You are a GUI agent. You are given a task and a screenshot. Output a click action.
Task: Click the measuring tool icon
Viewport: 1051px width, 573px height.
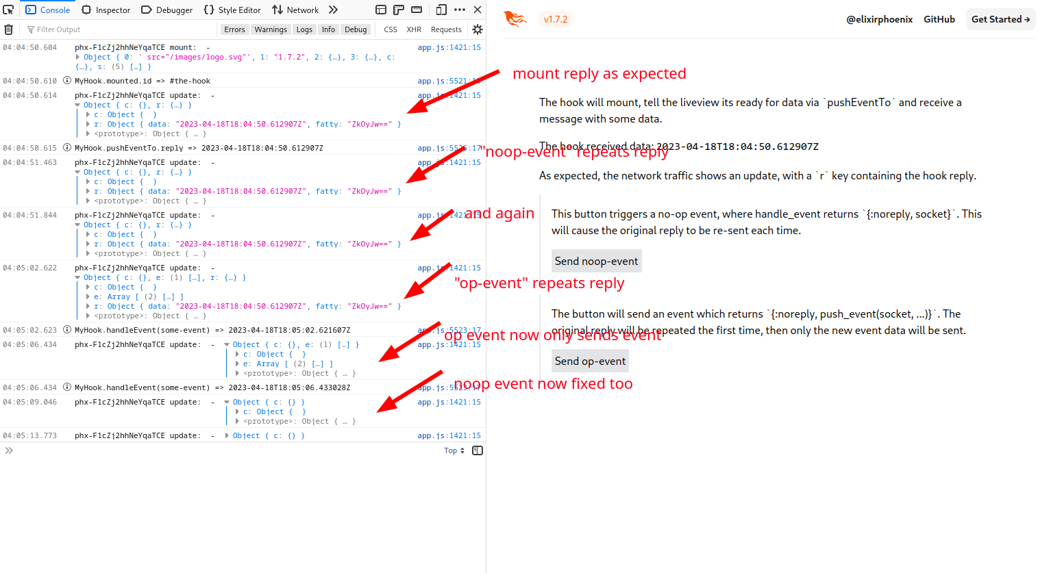(399, 10)
